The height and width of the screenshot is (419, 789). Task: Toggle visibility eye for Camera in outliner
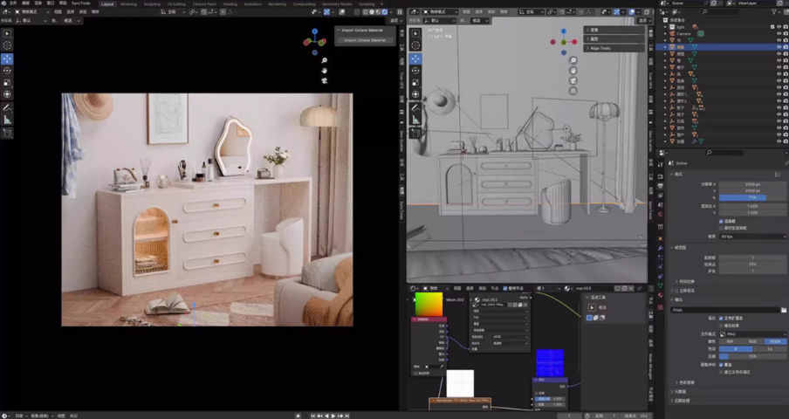tap(778, 33)
